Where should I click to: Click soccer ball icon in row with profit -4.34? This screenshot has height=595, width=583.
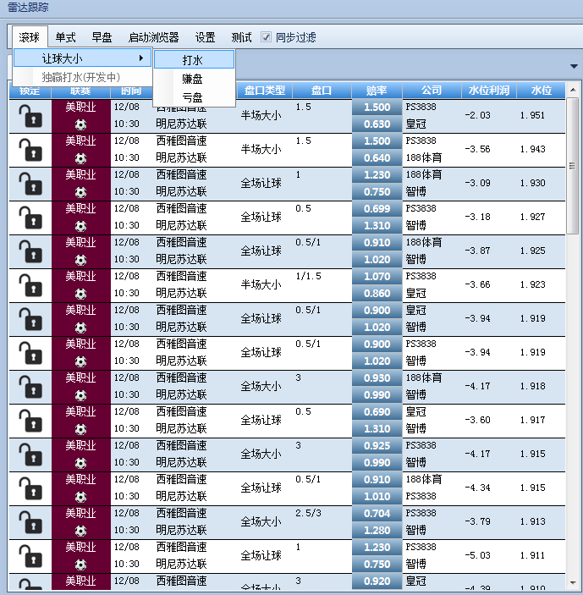pos(80,497)
